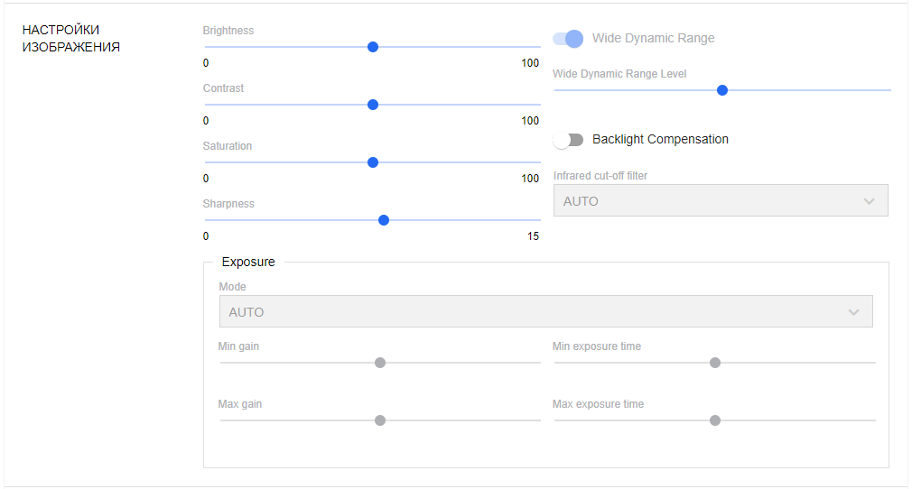The width and height of the screenshot is (912, 489).
Task: Click the chevron arrow in Exposure Mode box
Action: click(853, 312)
